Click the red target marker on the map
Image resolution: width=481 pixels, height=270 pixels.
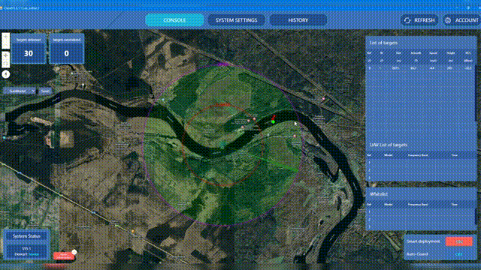274,117
